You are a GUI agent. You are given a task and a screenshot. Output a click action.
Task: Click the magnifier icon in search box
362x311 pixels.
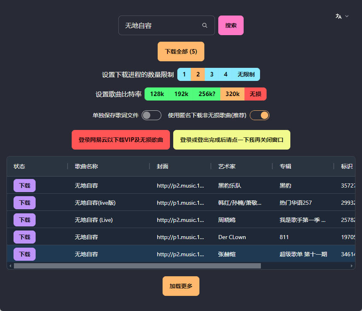(205, 25)
